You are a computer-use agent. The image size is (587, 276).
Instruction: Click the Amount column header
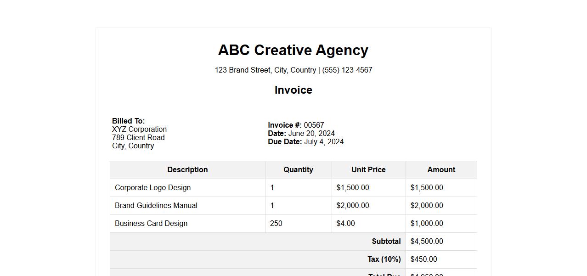(441, 170)
